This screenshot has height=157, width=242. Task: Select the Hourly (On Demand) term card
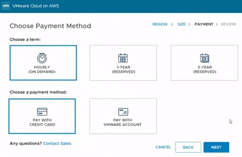(43, 63)
